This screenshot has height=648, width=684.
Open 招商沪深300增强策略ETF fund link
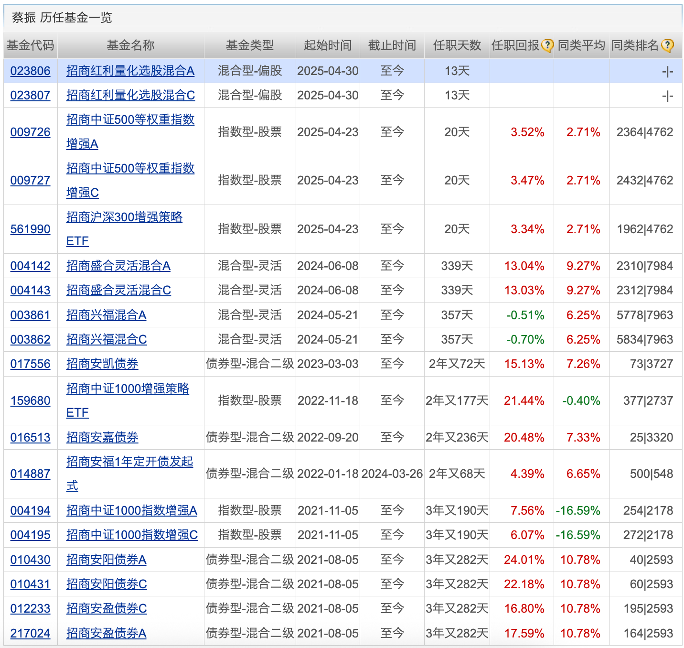click(124, 229)
